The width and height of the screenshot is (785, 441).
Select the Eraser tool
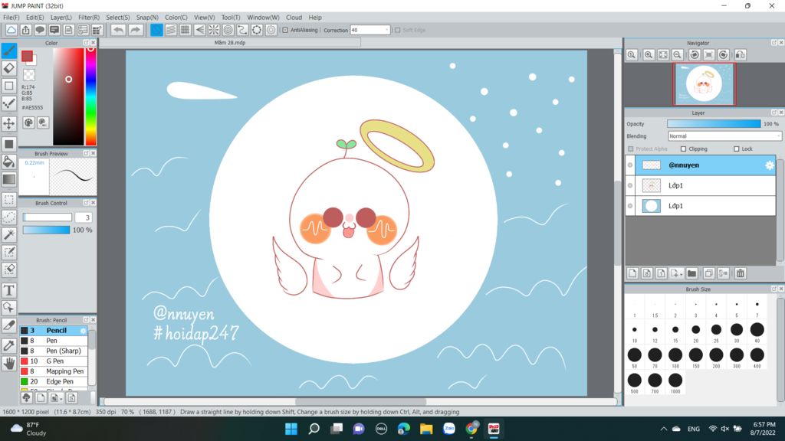(9, 68)
